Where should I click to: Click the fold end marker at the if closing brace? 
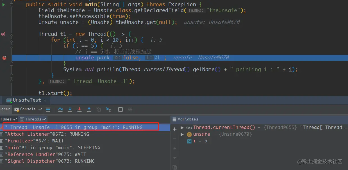pyautogui.click(x=12, y=64)
